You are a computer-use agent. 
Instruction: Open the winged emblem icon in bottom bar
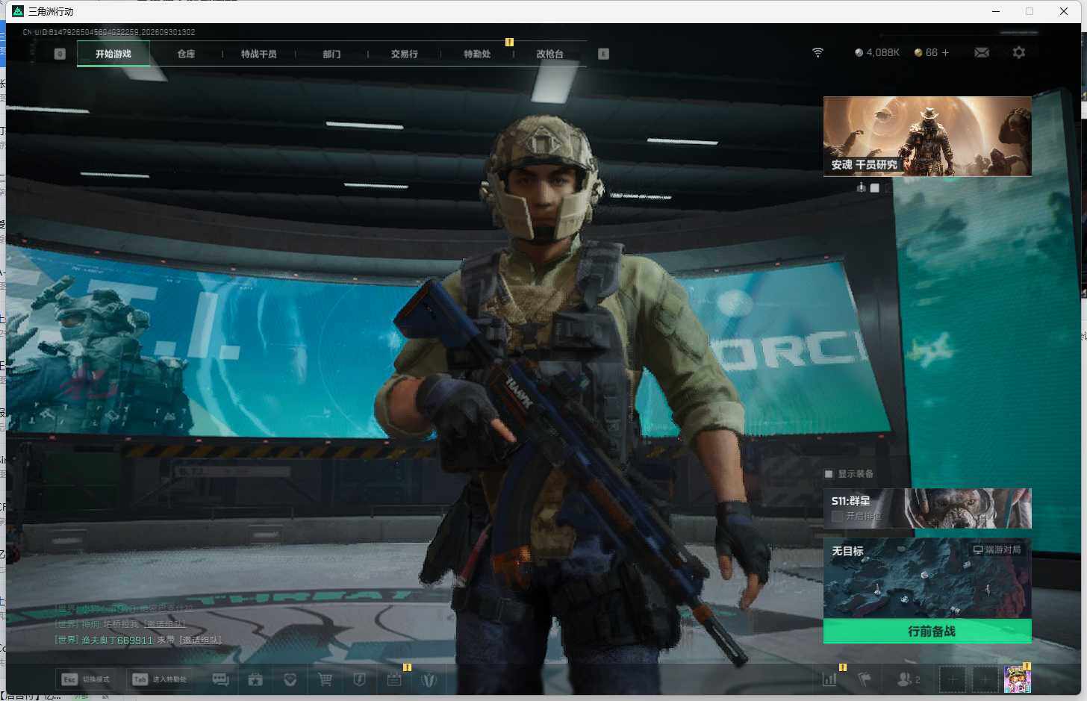click(429, 679)
